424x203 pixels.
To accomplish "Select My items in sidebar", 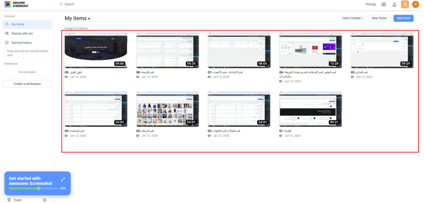I will click(27, 24).
